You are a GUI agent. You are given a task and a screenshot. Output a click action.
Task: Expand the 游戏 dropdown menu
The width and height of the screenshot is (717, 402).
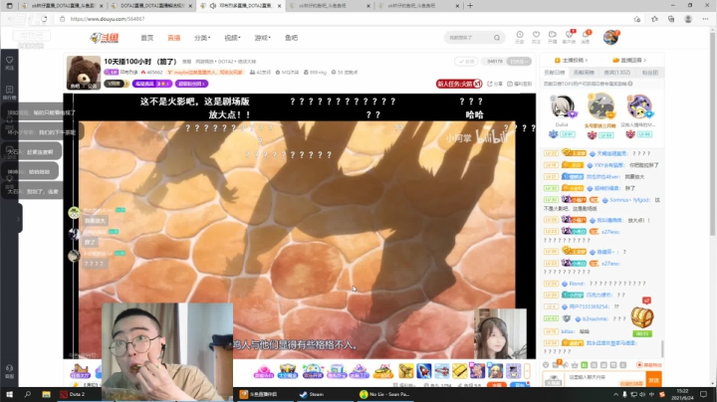pyautogui.click(x=263, y=38)
